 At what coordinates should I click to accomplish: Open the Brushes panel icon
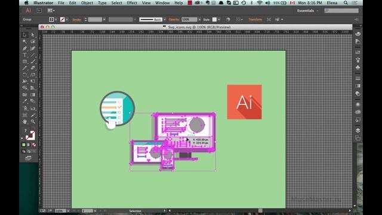click(358, 60)
